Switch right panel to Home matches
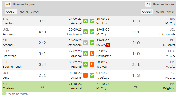The image size is (177, 99). pyautogui.click(x=159, y=12)
